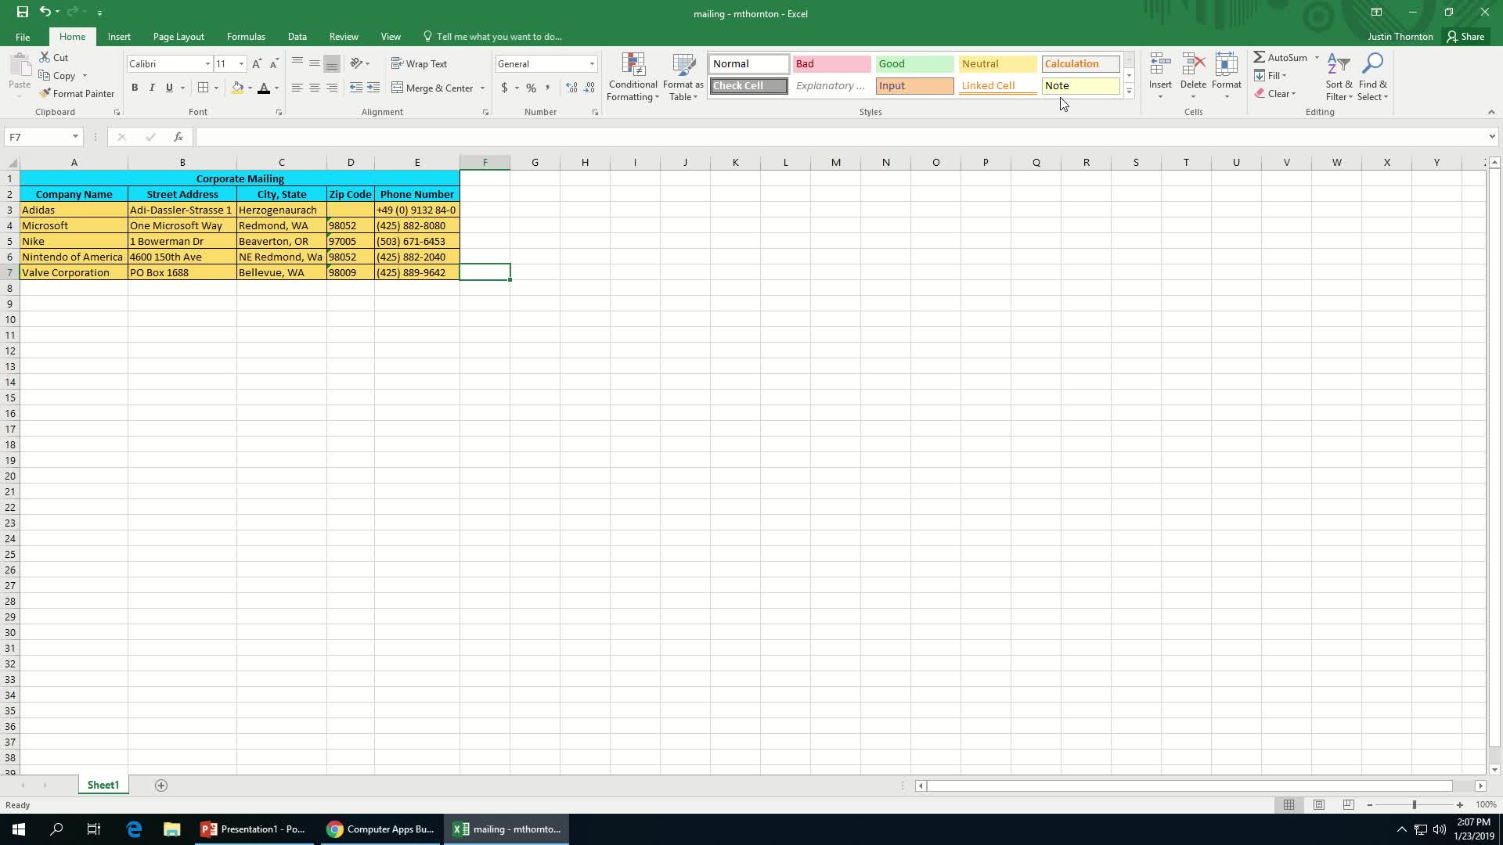The height and width of the screenshot is (845, 1503).
Task: Click the formula bar input
Action: 842,137
